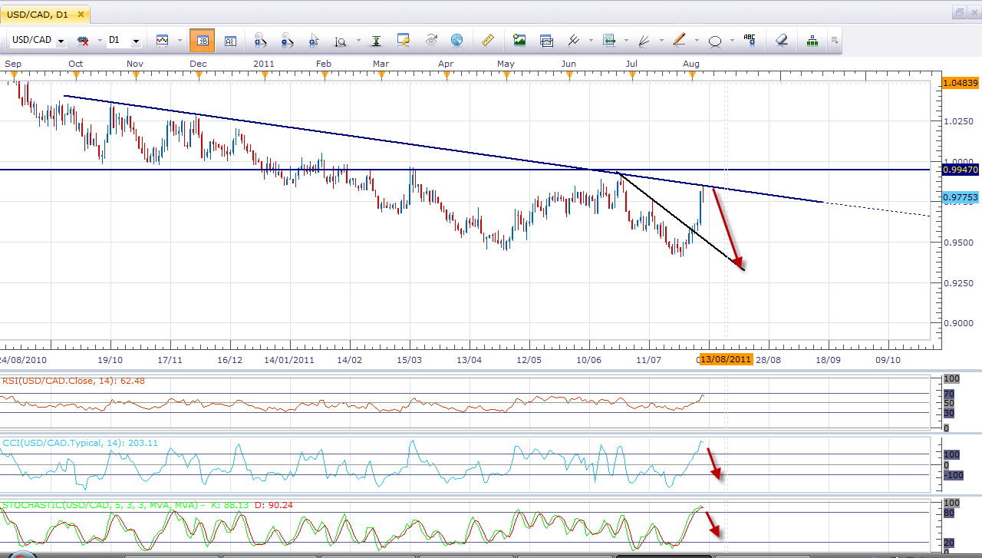The height and width of the screenshot is (558, 982).
Task: Click the zoom in magnifier icon
Action: (260, 41)
